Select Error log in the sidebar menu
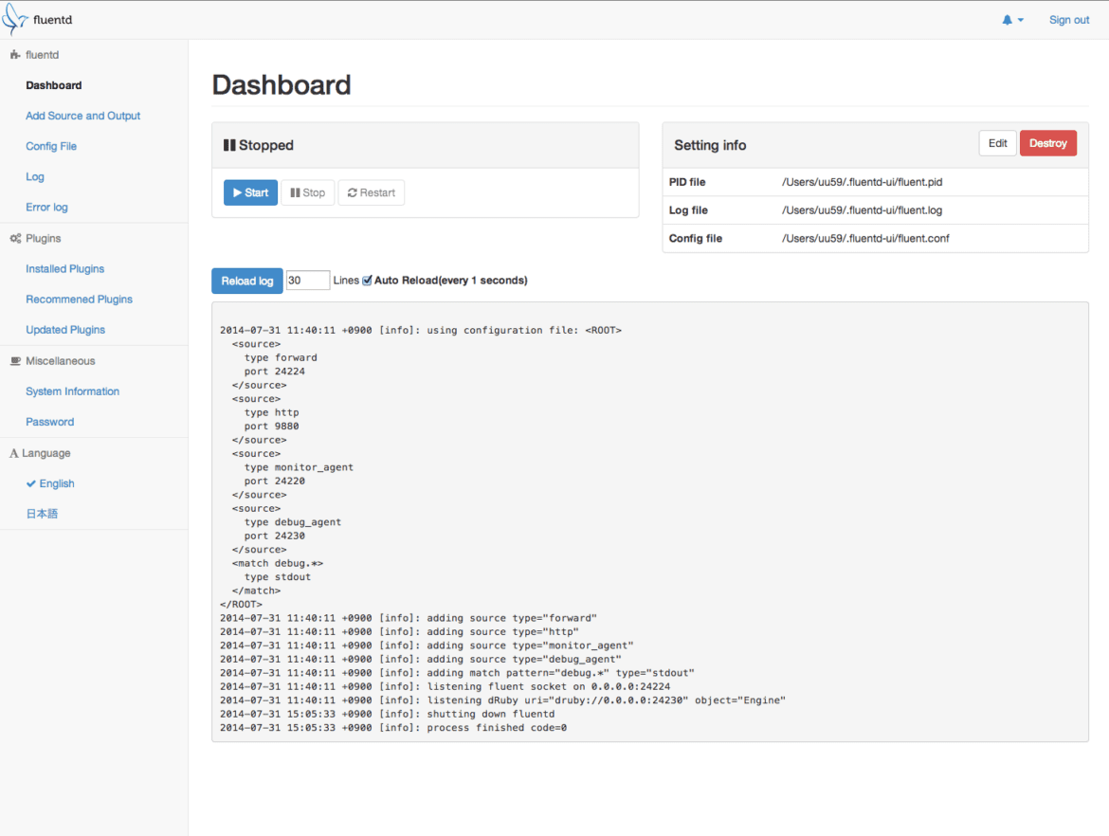This screenshot has height=836, width=1109. (x=46, y=207)
